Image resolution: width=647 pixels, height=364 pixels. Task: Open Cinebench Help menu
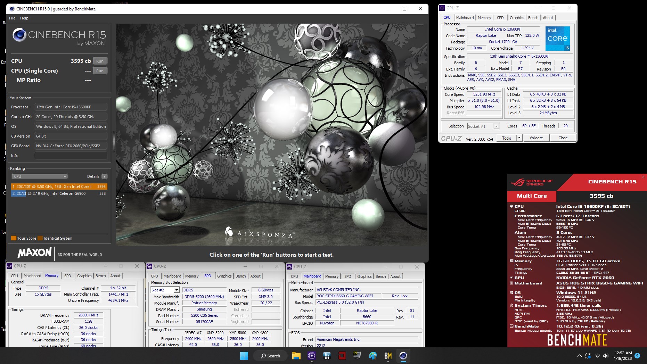[24, 18]
